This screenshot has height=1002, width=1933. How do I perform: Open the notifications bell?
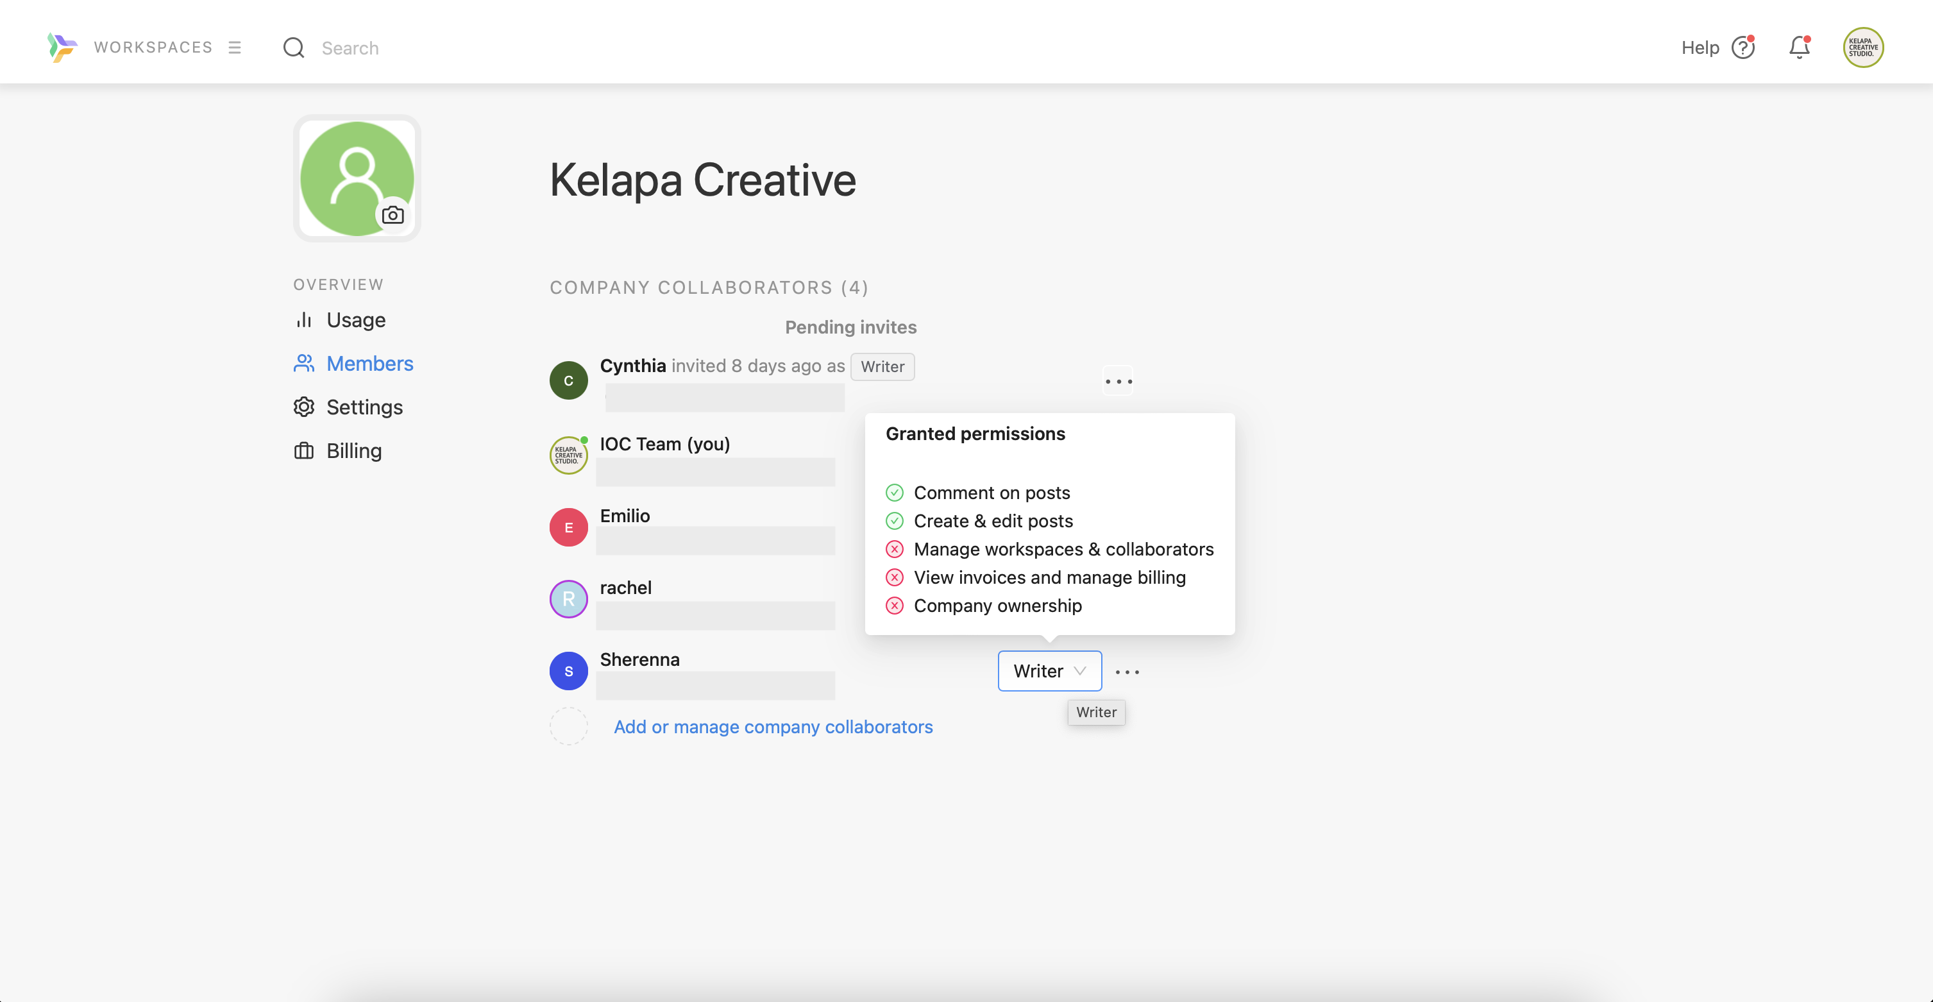(1799, 47)
